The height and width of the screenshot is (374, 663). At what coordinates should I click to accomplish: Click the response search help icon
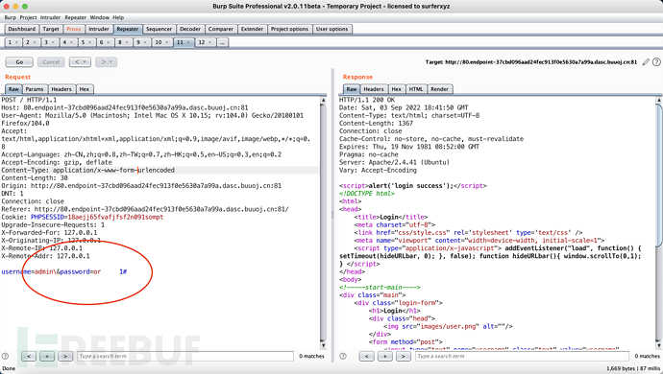(x=343, y=356)
